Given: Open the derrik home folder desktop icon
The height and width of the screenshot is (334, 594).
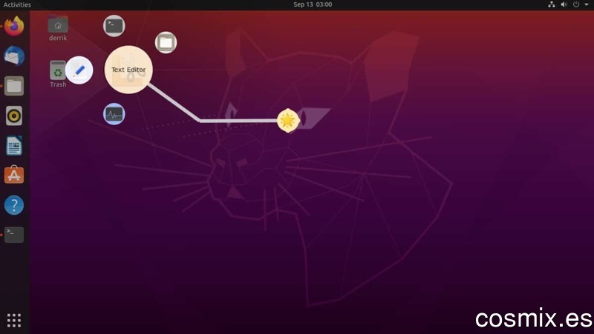Looking at the screenshot, I should [58, 28].
